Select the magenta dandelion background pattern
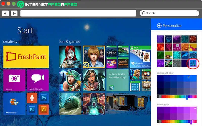The height and width of the screenshot is (126, 202). click(177, 47)
